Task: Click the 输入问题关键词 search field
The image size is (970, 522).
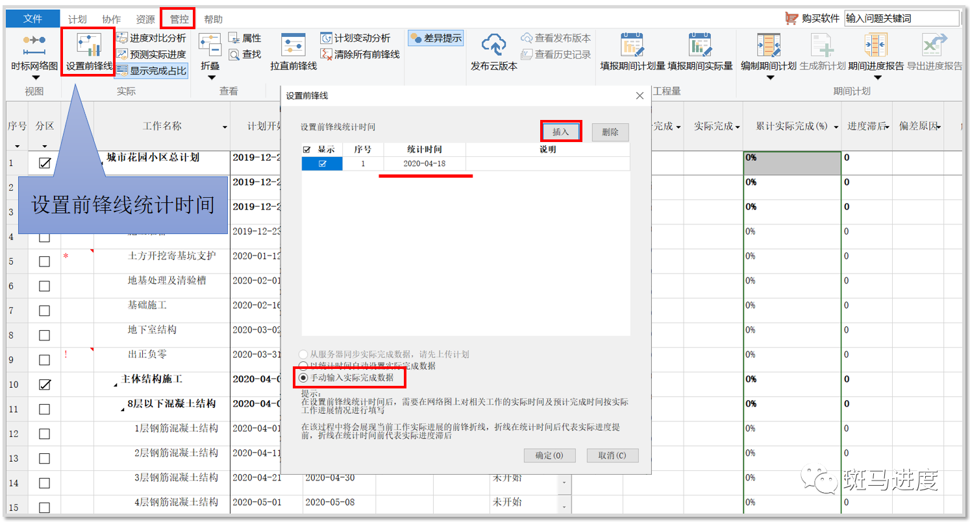Action: 902,19
